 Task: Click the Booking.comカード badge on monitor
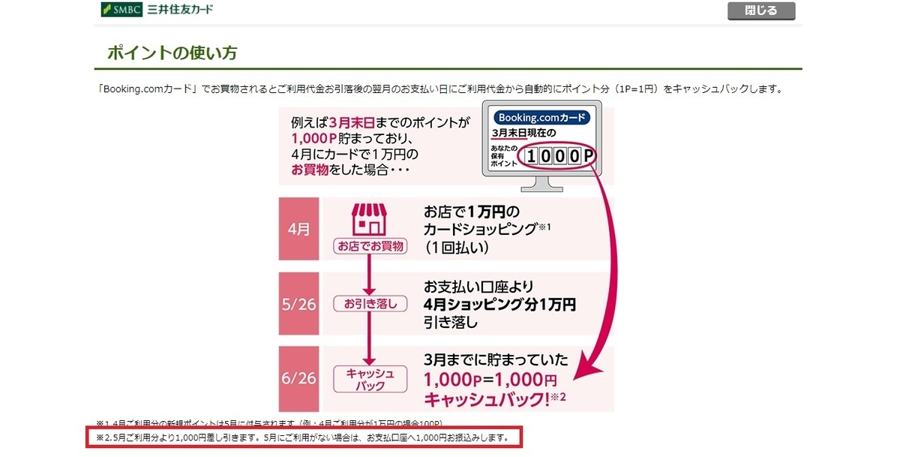[x=543, y=118]
